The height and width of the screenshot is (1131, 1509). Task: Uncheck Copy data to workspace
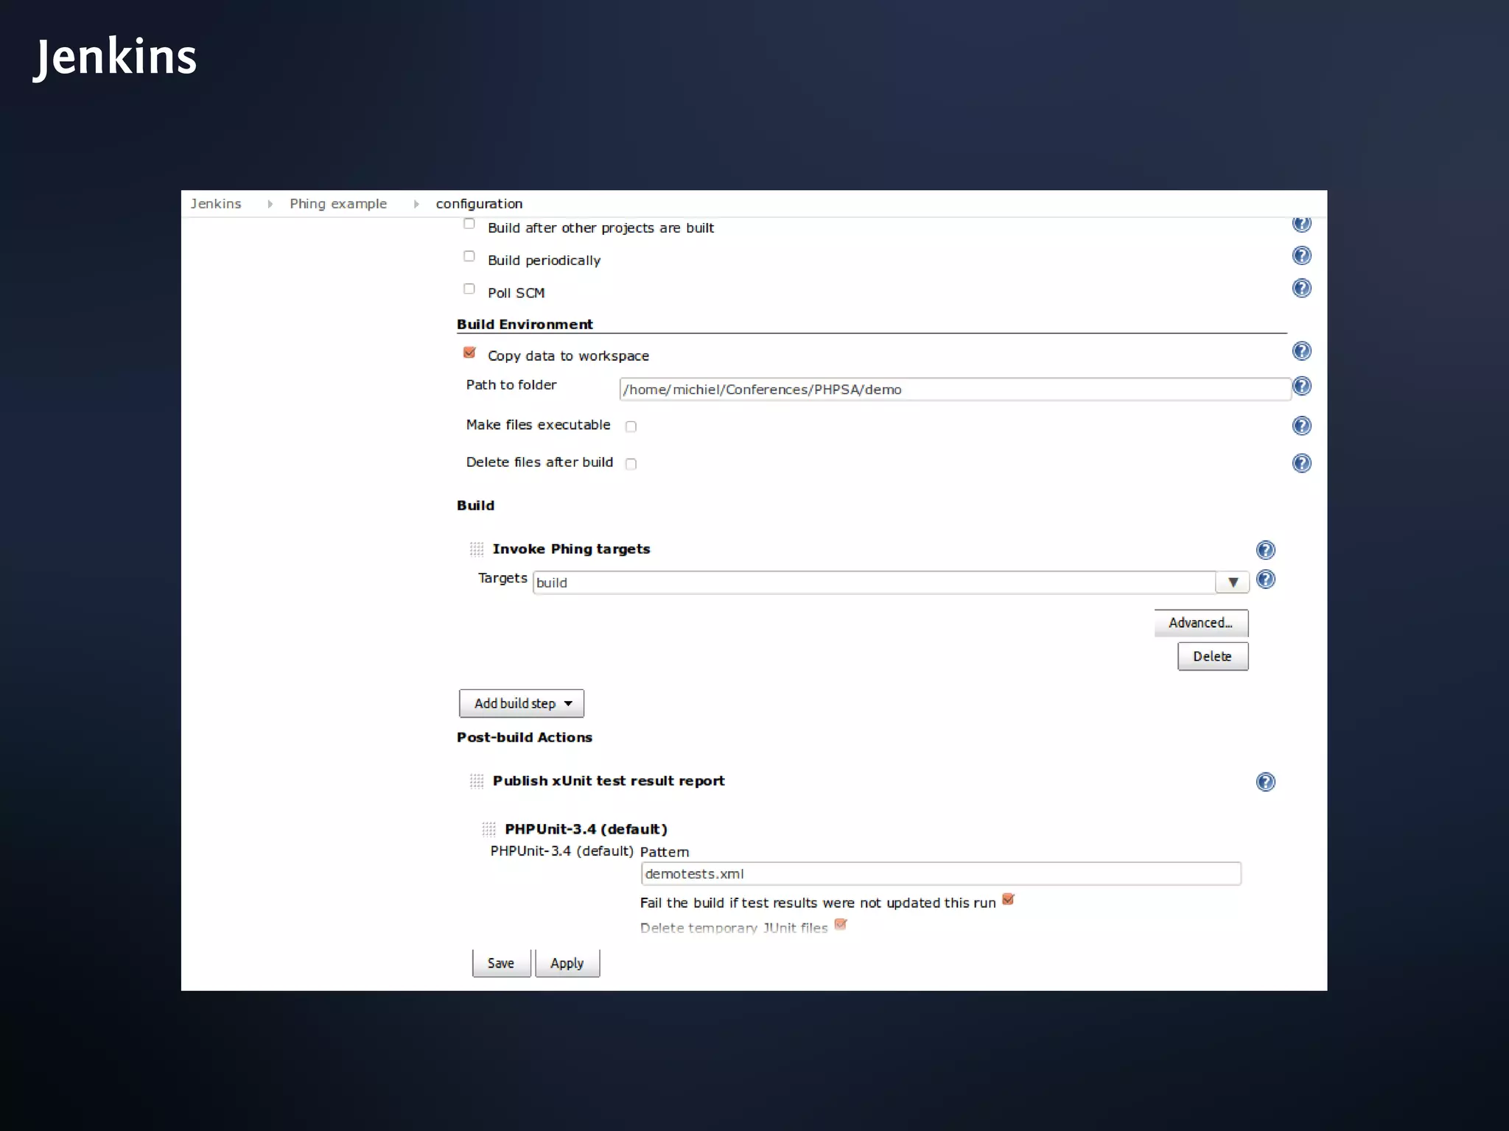(469, 353)
